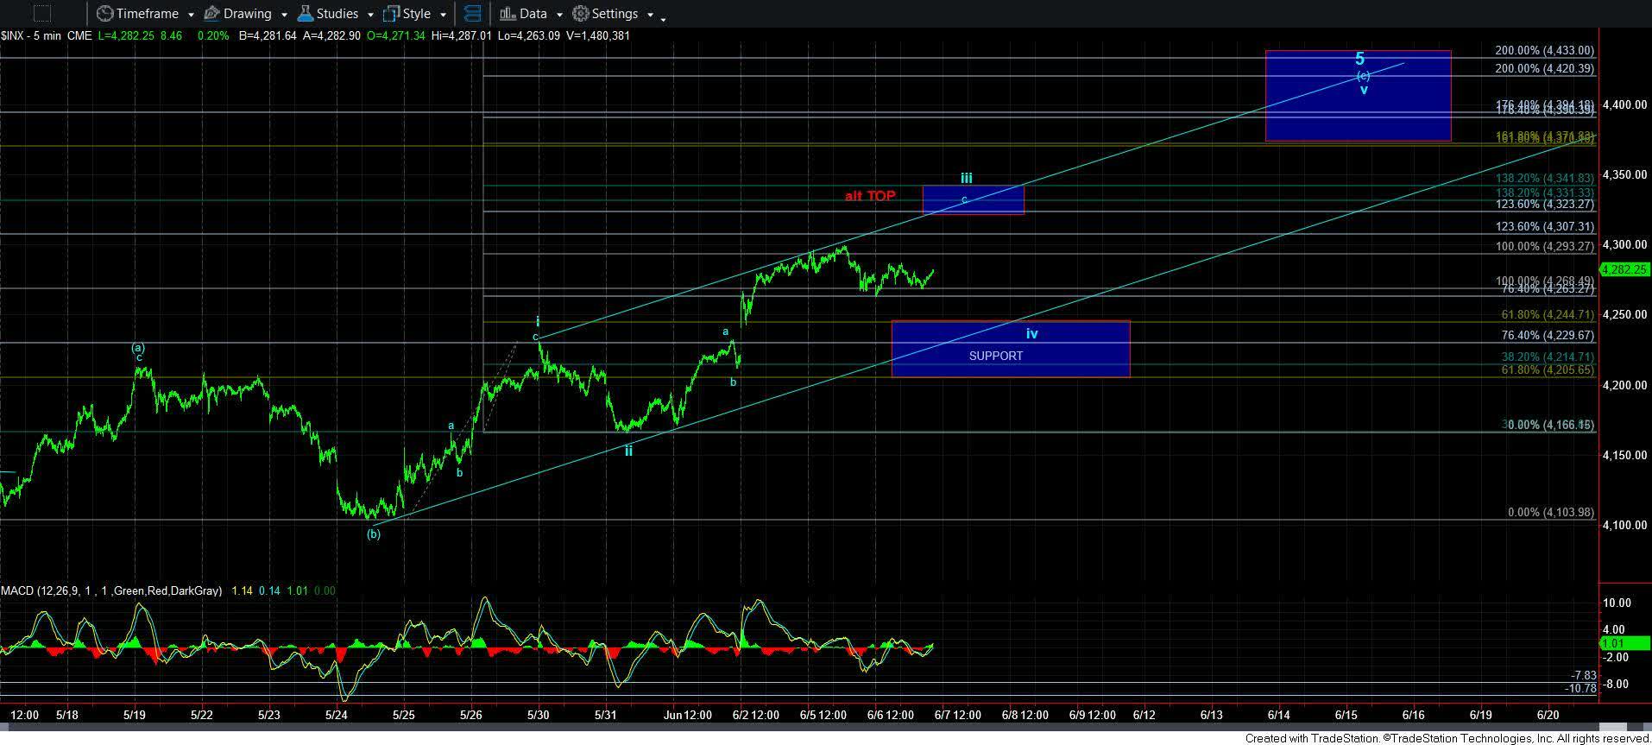Select the Data menu label
This screenshot has height=745, width=1652.
(533, 14)
